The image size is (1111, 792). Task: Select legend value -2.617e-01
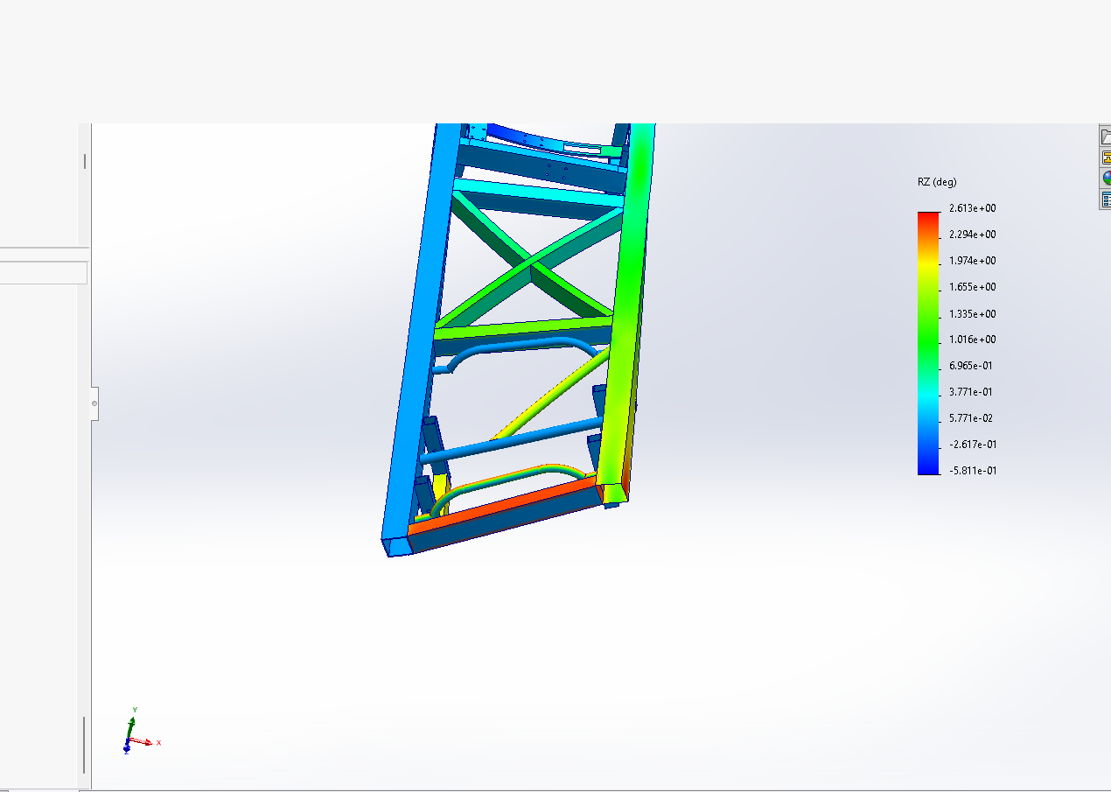[x=973, y=445]
